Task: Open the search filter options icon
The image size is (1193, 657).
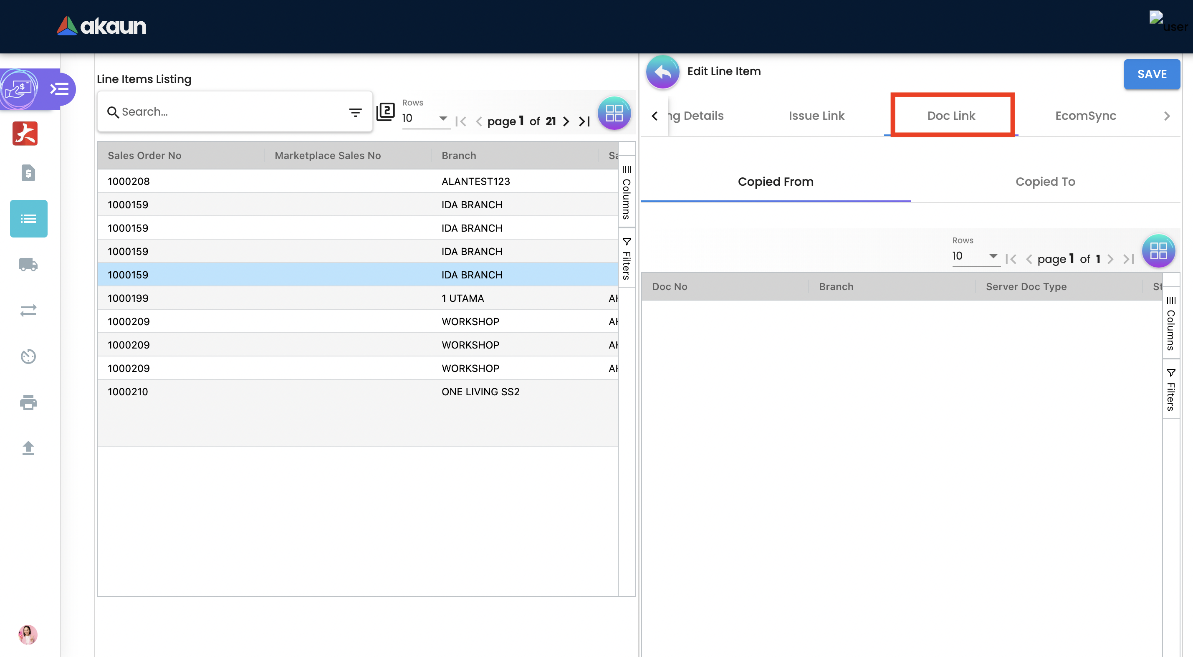Action: click(x=355, y=112)
